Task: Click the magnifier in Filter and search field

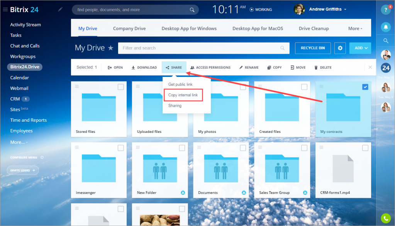Action: 282,48
